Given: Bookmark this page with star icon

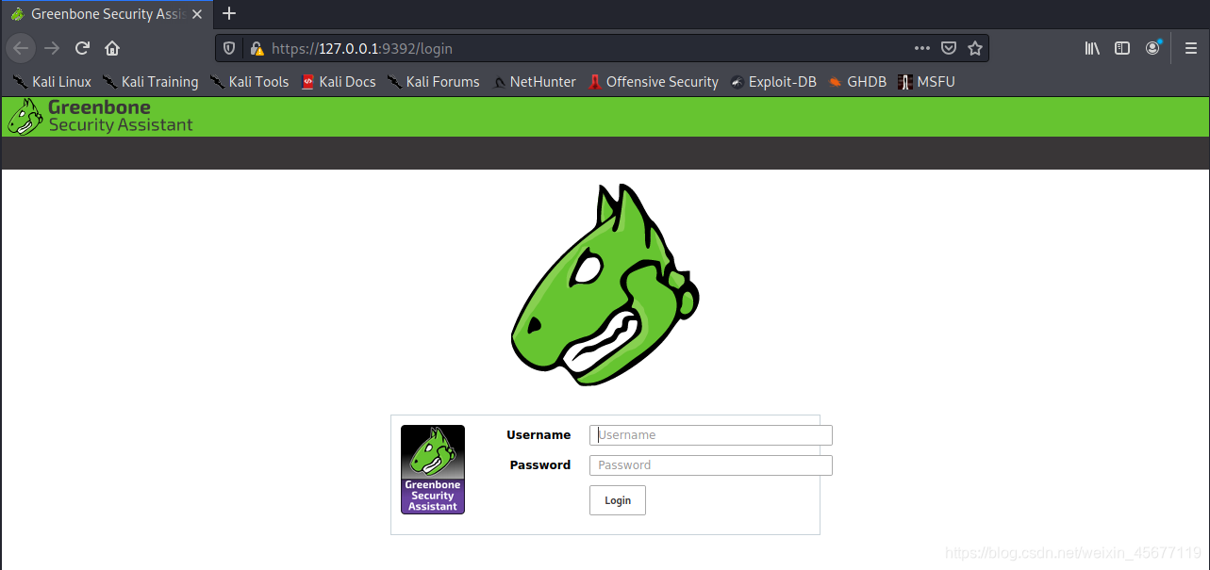Looking at the screenshot, I should 975,48.
